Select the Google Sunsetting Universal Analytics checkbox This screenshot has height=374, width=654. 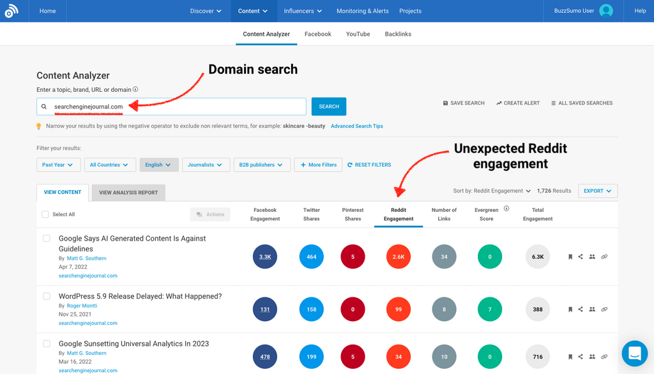click(x=47, y=343)
